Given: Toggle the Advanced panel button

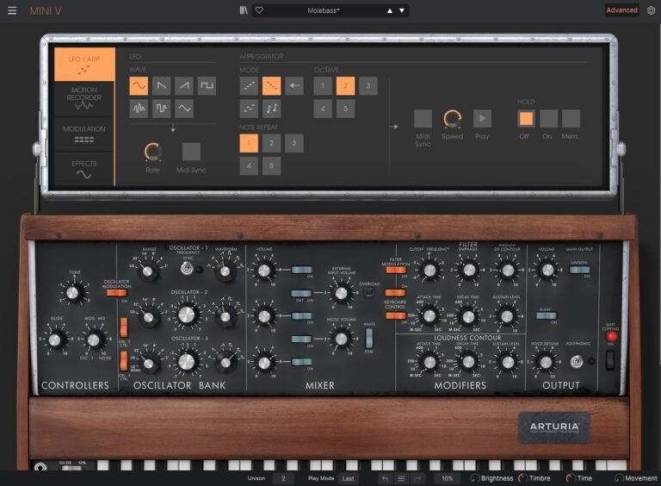Looking at the screenshot, I should [x=621, y=10].
